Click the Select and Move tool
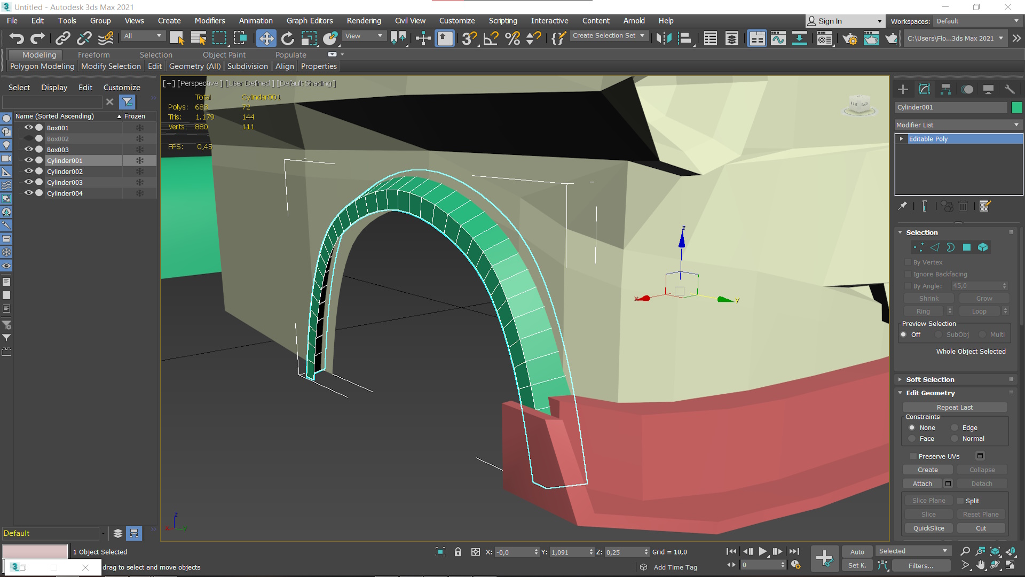Viewport: 1025px width, 577px height. pos(266,38)
